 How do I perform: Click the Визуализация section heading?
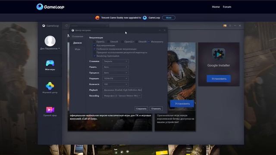point(96,37)
